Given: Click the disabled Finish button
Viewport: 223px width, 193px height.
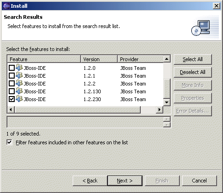Looking at the screenshot, I should click(x=162, y=181).
